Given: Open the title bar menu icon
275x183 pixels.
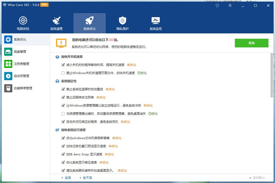Looking at the screenshot, I should (x=230, y=5).
